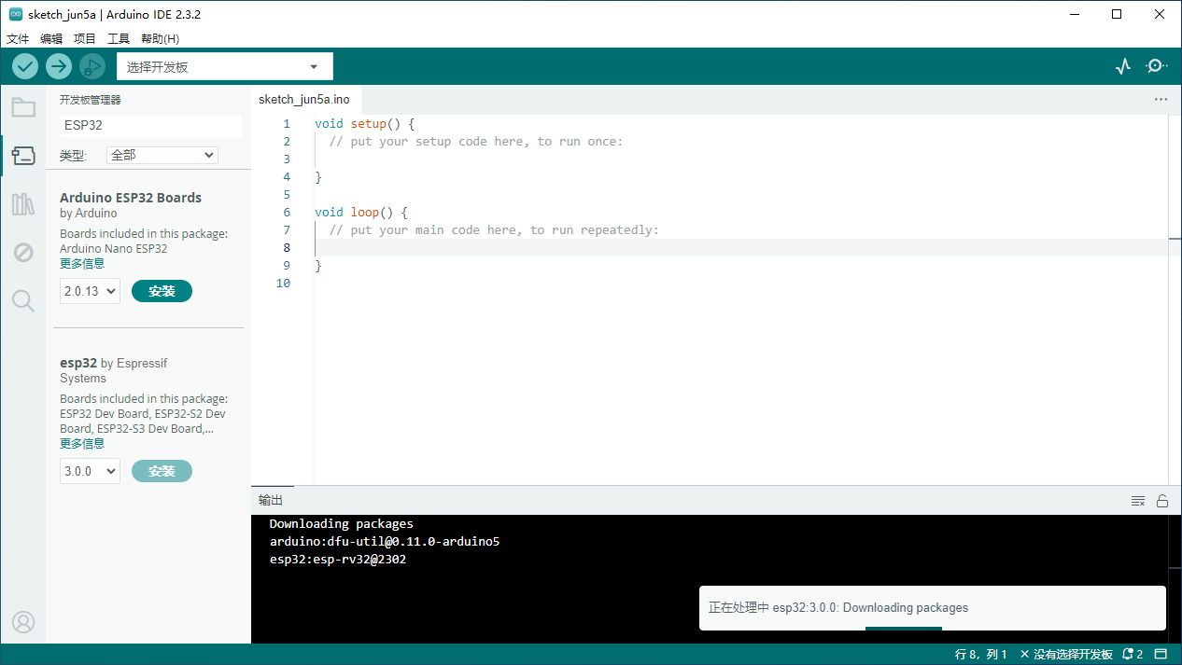Open the Serial Plotter
The height and width of the screenshot is (665, 1182).
tap(1123, 66)
